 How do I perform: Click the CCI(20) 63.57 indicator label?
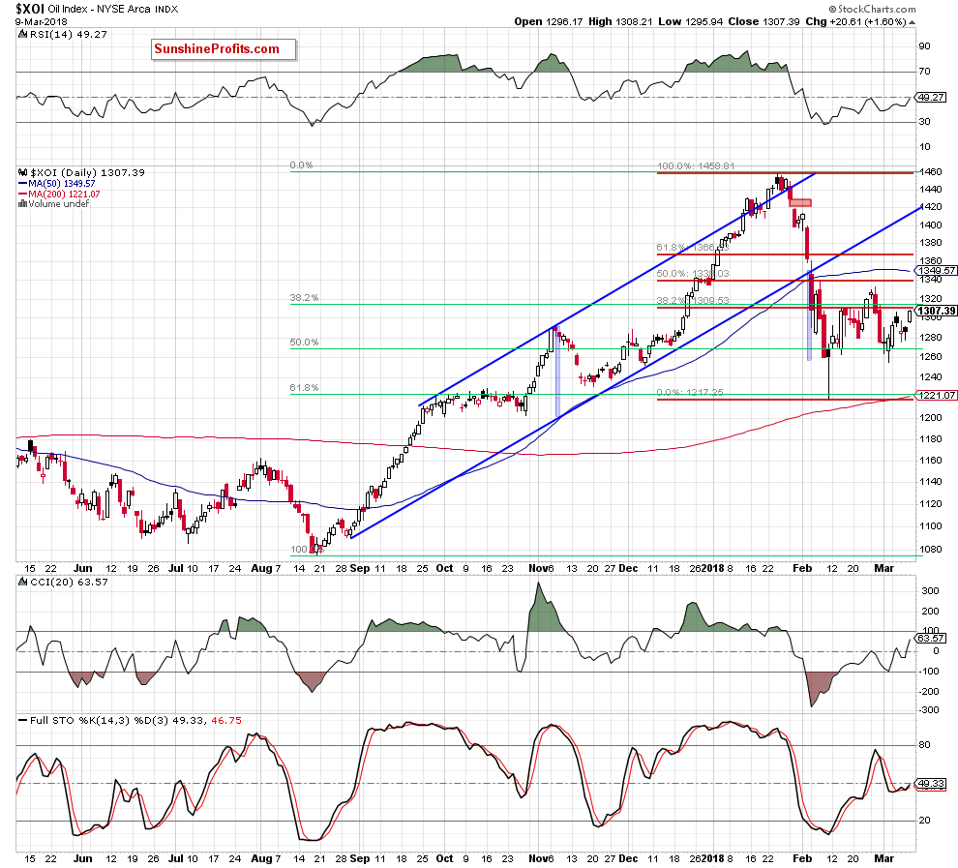63,583
